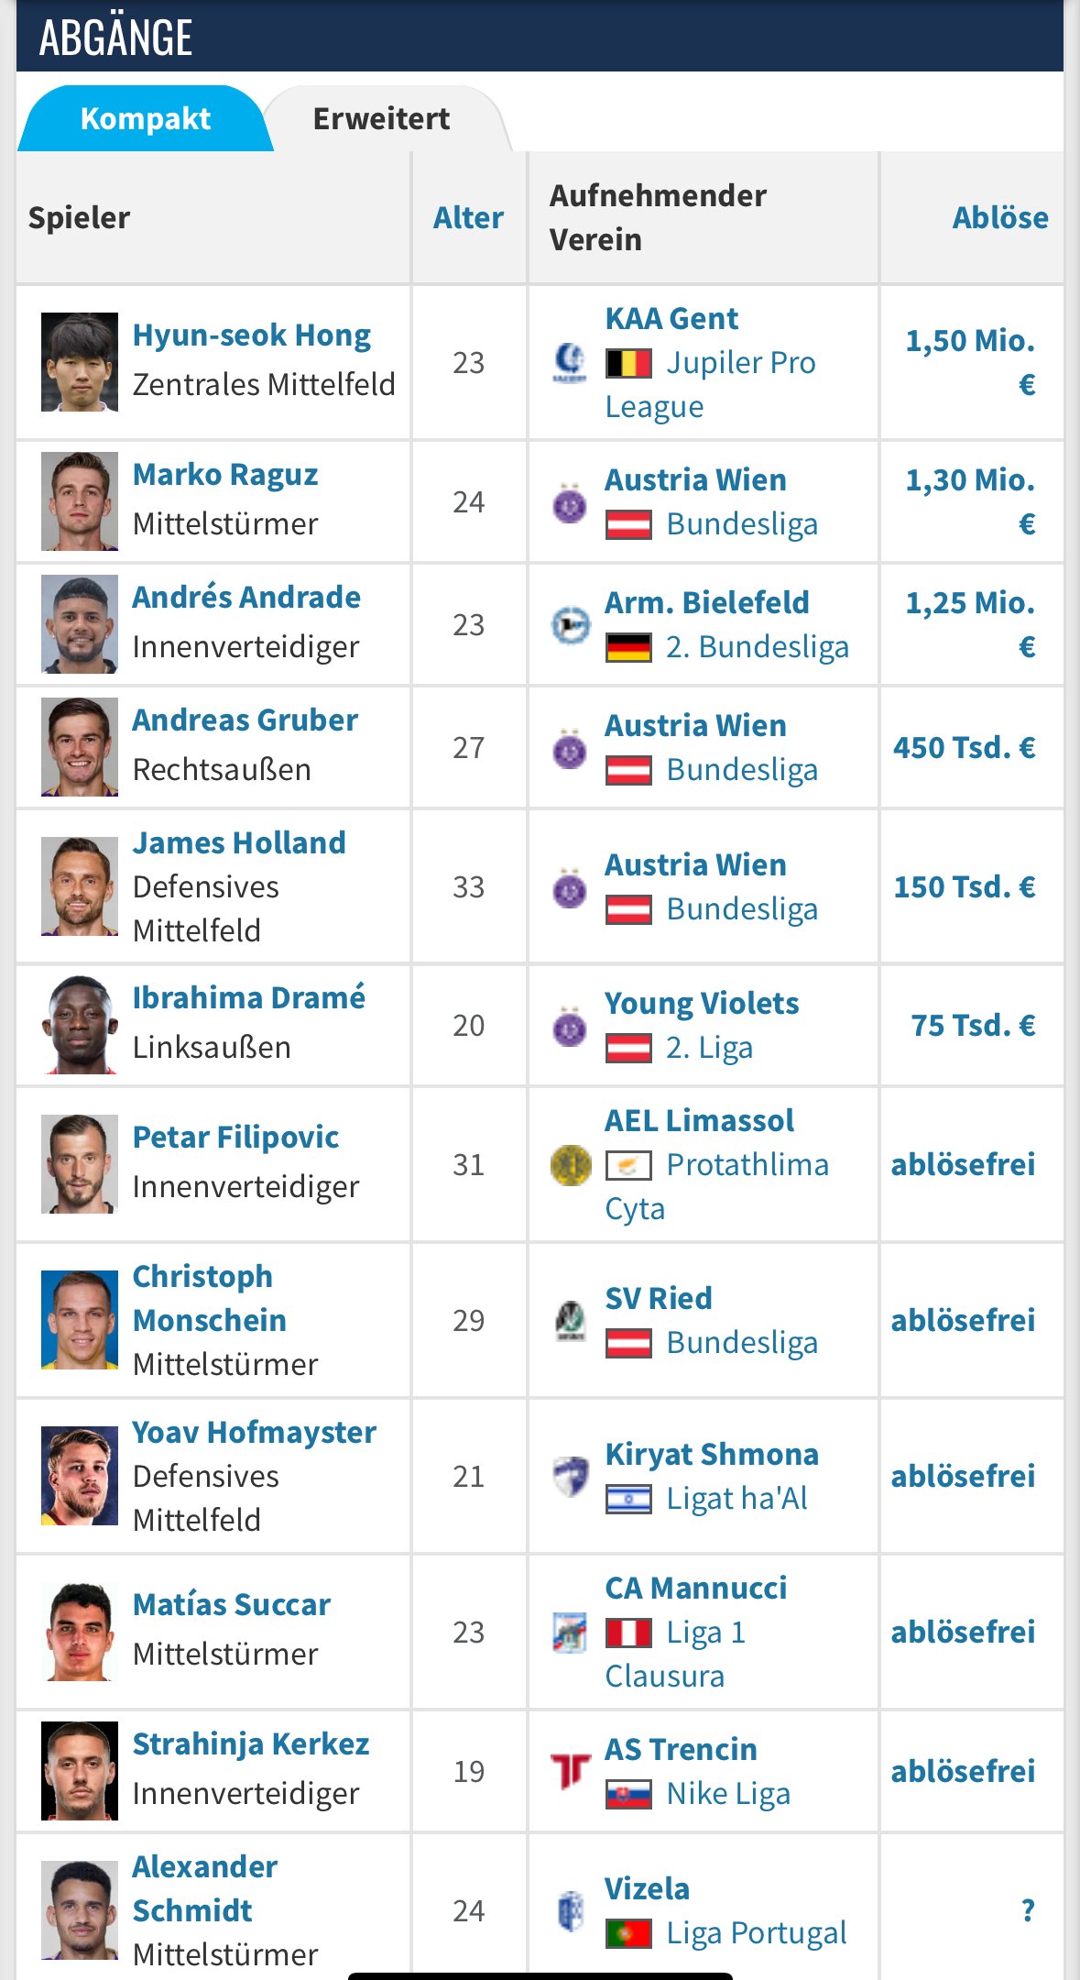
Task: Click the Belgium flag next to Jupiler Pro League
Action: (628, 364)
